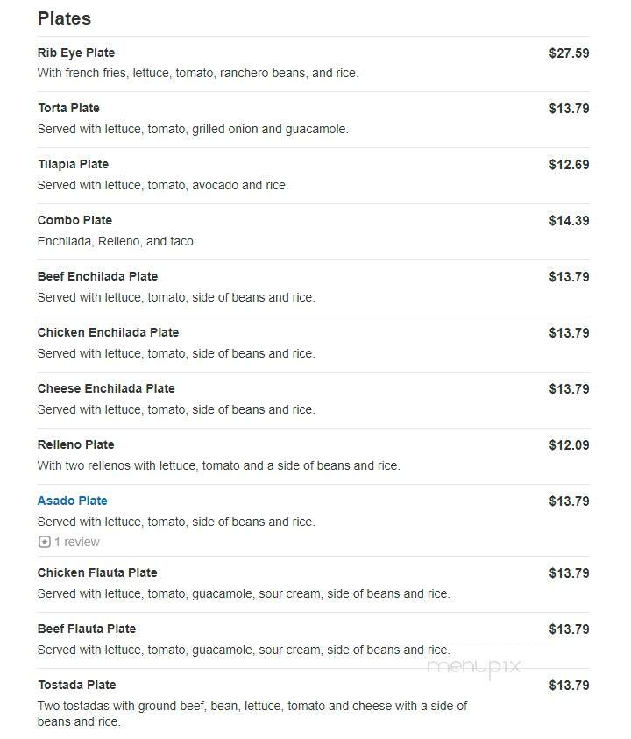631x739 pixels.
Task: Open the Asado Plate link
Action: click(73, 501)
